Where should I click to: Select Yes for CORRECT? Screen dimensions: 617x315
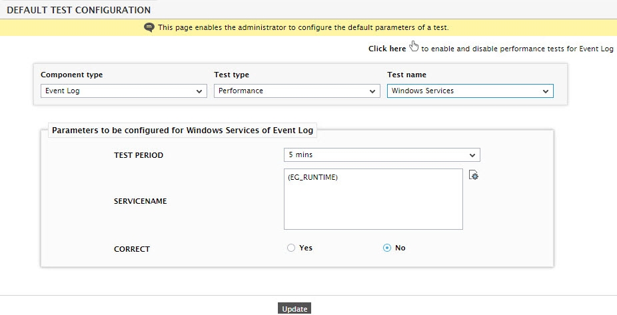click(291, 248)
